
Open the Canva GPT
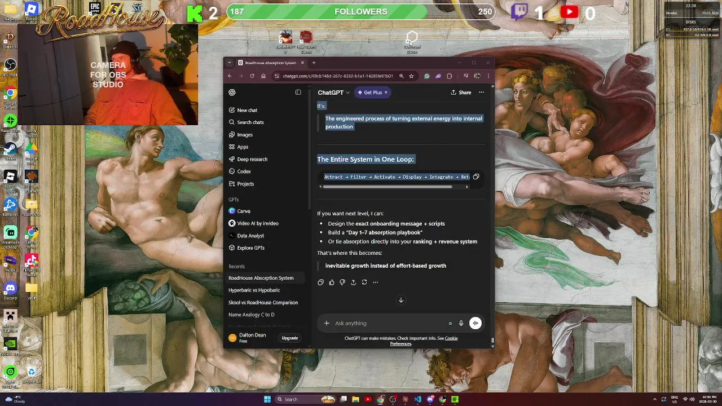(x=239, y=211)
